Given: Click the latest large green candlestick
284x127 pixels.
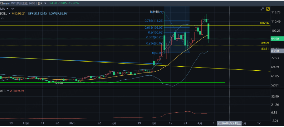Looking at the screenshot, I should 208,31.
